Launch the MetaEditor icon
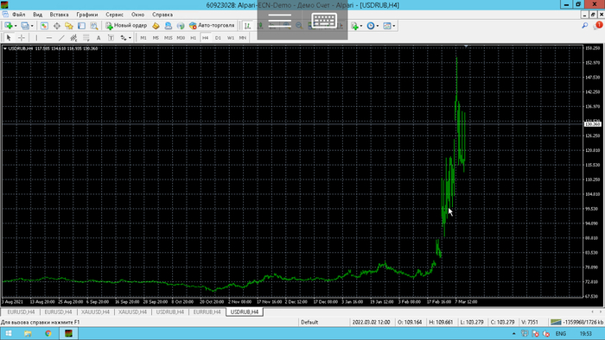605x340 pixels. (x=156, y=26)
